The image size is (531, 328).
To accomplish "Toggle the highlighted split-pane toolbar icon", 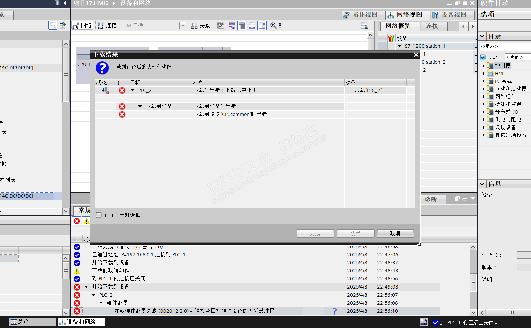I will 262,25.
